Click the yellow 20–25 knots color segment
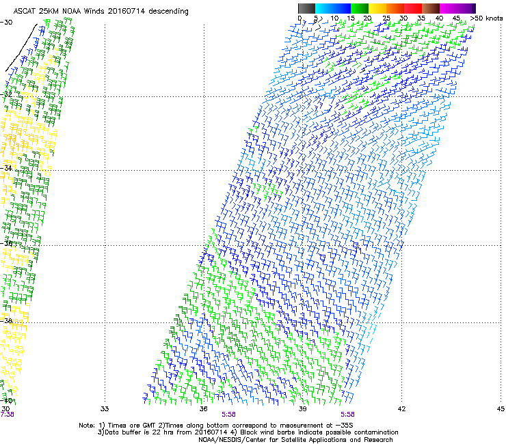Viewport: 506px width, 444px height. (377, 8)
